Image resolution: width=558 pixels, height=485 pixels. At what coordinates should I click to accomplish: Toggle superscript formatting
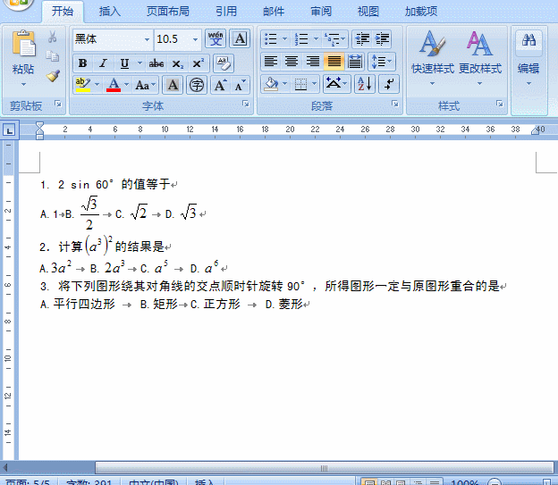[x=198, y=63]
